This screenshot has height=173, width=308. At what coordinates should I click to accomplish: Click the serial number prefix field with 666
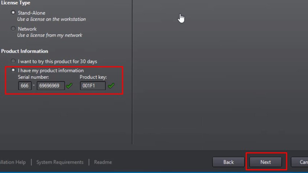click(x=25, y=86)
